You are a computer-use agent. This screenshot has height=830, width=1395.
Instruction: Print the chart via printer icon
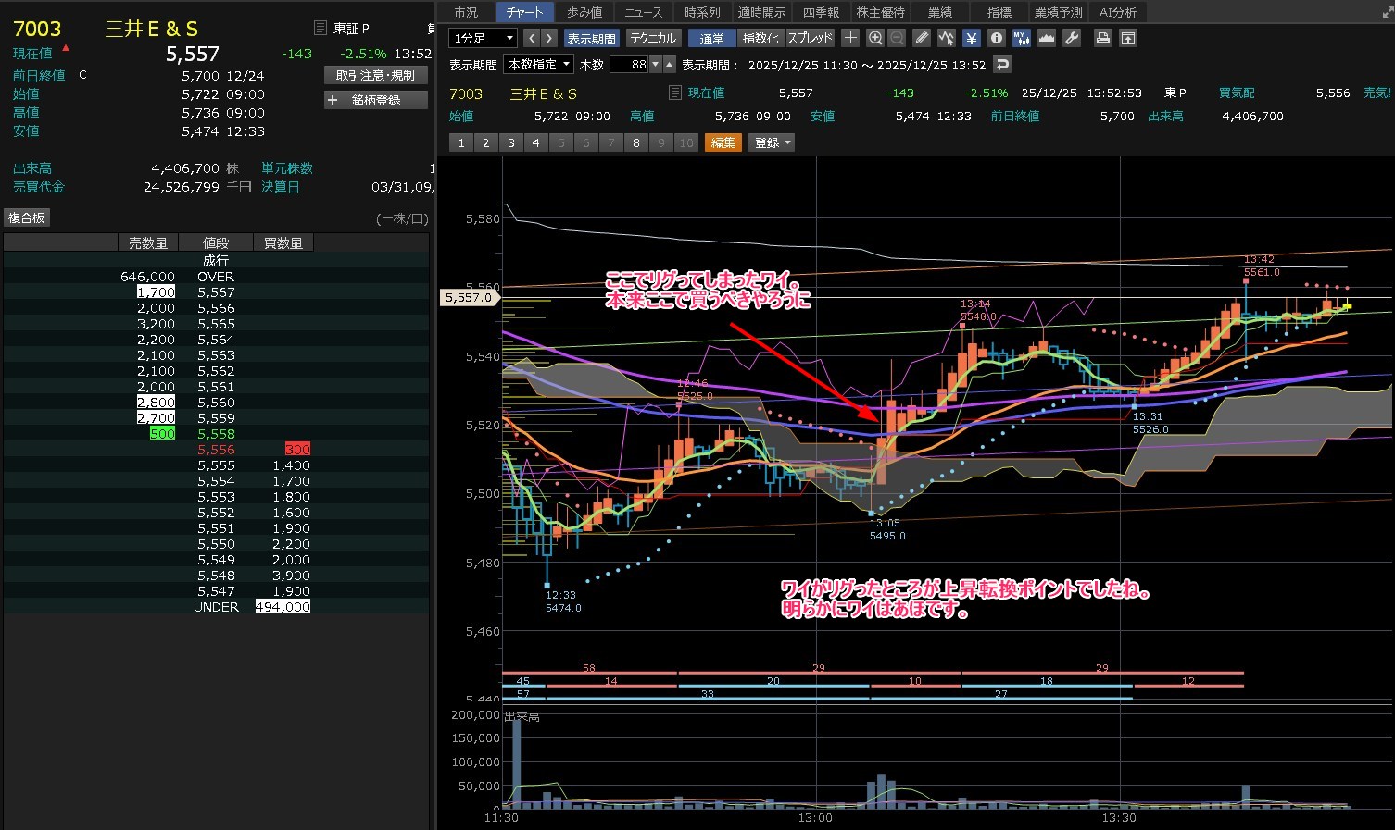coord(1102,38)
